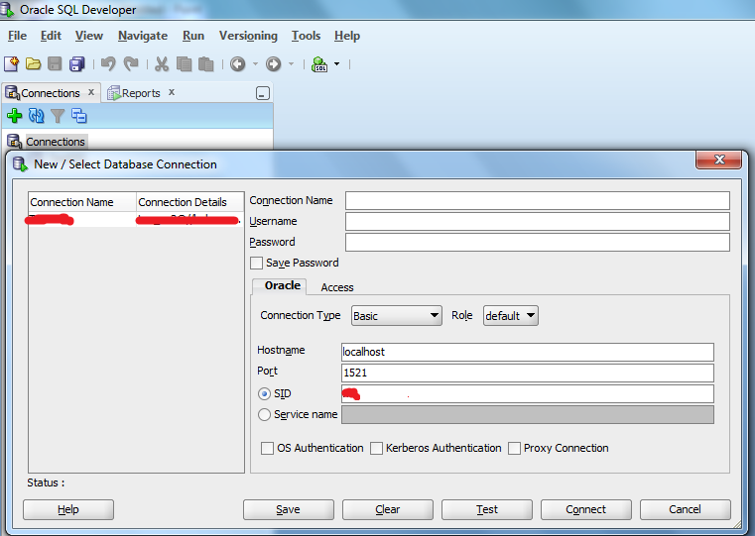Click the Cancel button
This screenshot has height=536, width=755.
686,509
